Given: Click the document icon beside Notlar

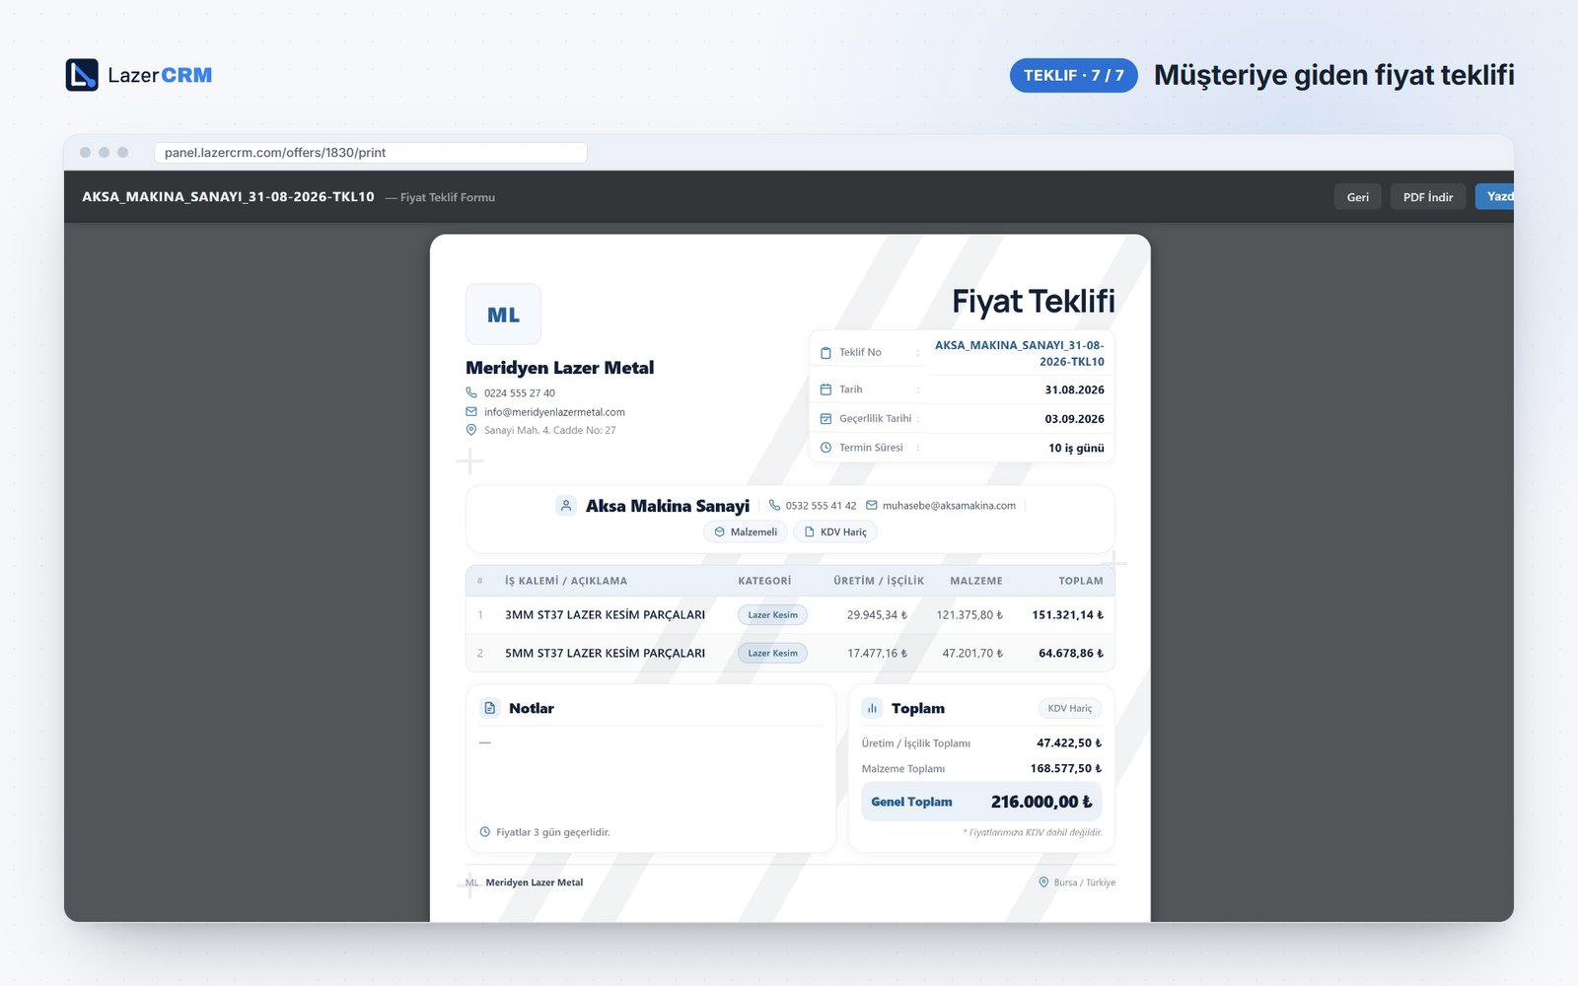Looking at the screenshot, I should (x=490, y=708).
